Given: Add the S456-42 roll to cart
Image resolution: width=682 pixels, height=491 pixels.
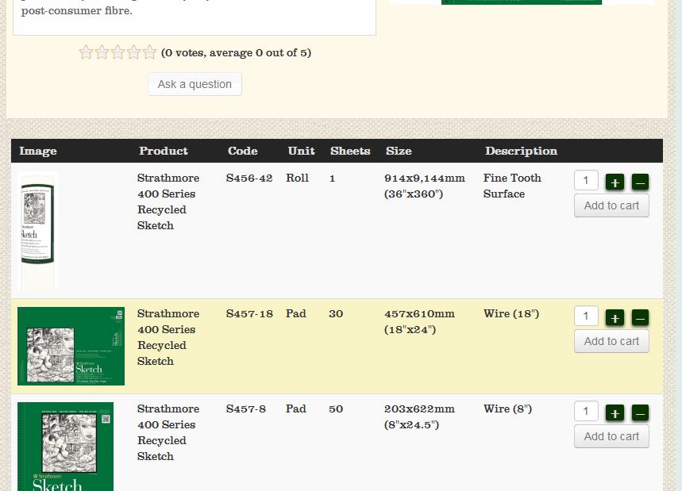Looking at the screenshot, I should click(611, 205).
